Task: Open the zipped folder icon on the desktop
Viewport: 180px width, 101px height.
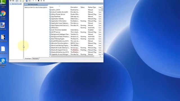Action: 3,38
